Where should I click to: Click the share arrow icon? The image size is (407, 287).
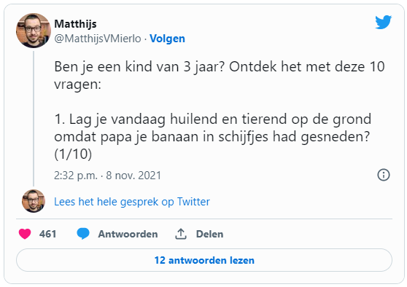[x=181, y=234]
